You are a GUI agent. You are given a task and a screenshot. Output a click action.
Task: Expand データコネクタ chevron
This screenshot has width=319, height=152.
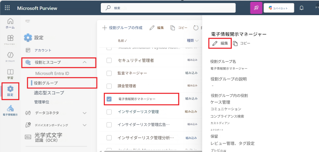(x=85, y=113)
